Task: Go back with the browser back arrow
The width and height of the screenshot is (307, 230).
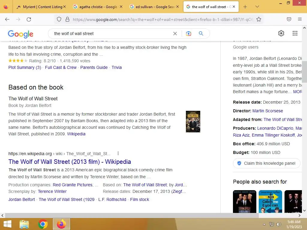Action: pyautogui.click(x=7, y=19)
